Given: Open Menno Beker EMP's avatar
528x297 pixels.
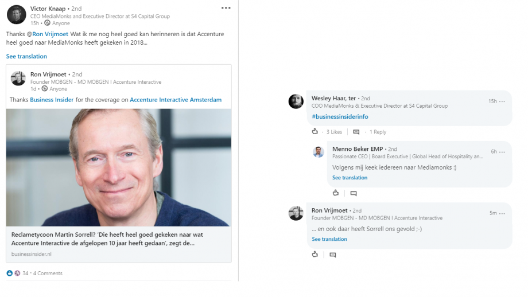Looking at the screenshot, I should (x=318, y=152).
